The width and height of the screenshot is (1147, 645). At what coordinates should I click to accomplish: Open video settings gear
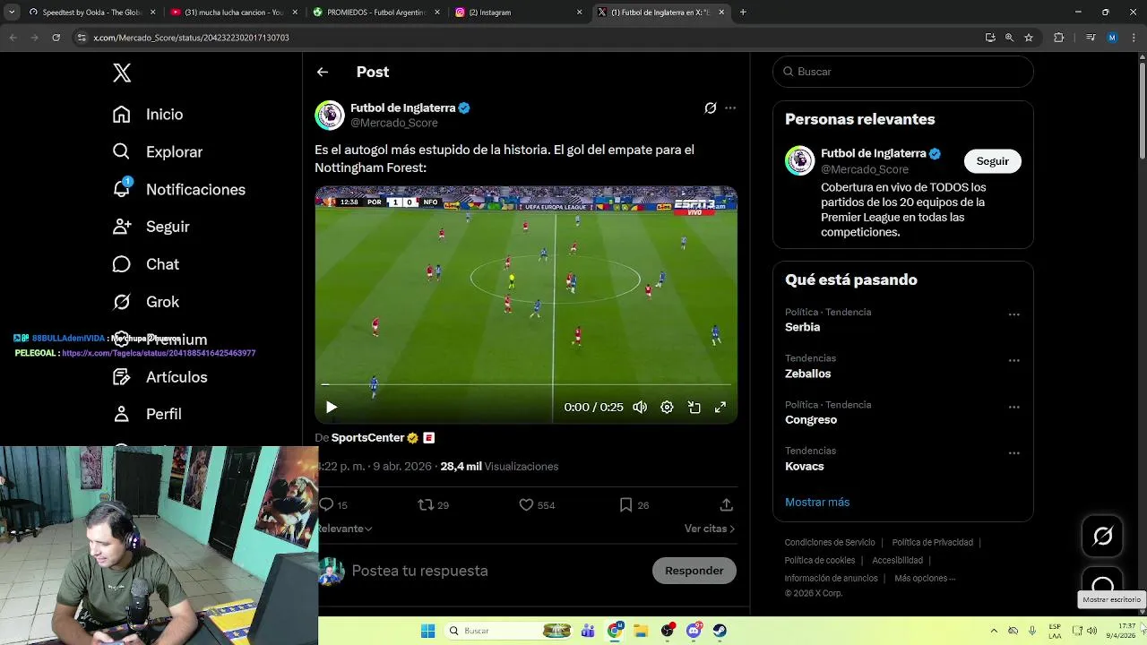[667, 407]
